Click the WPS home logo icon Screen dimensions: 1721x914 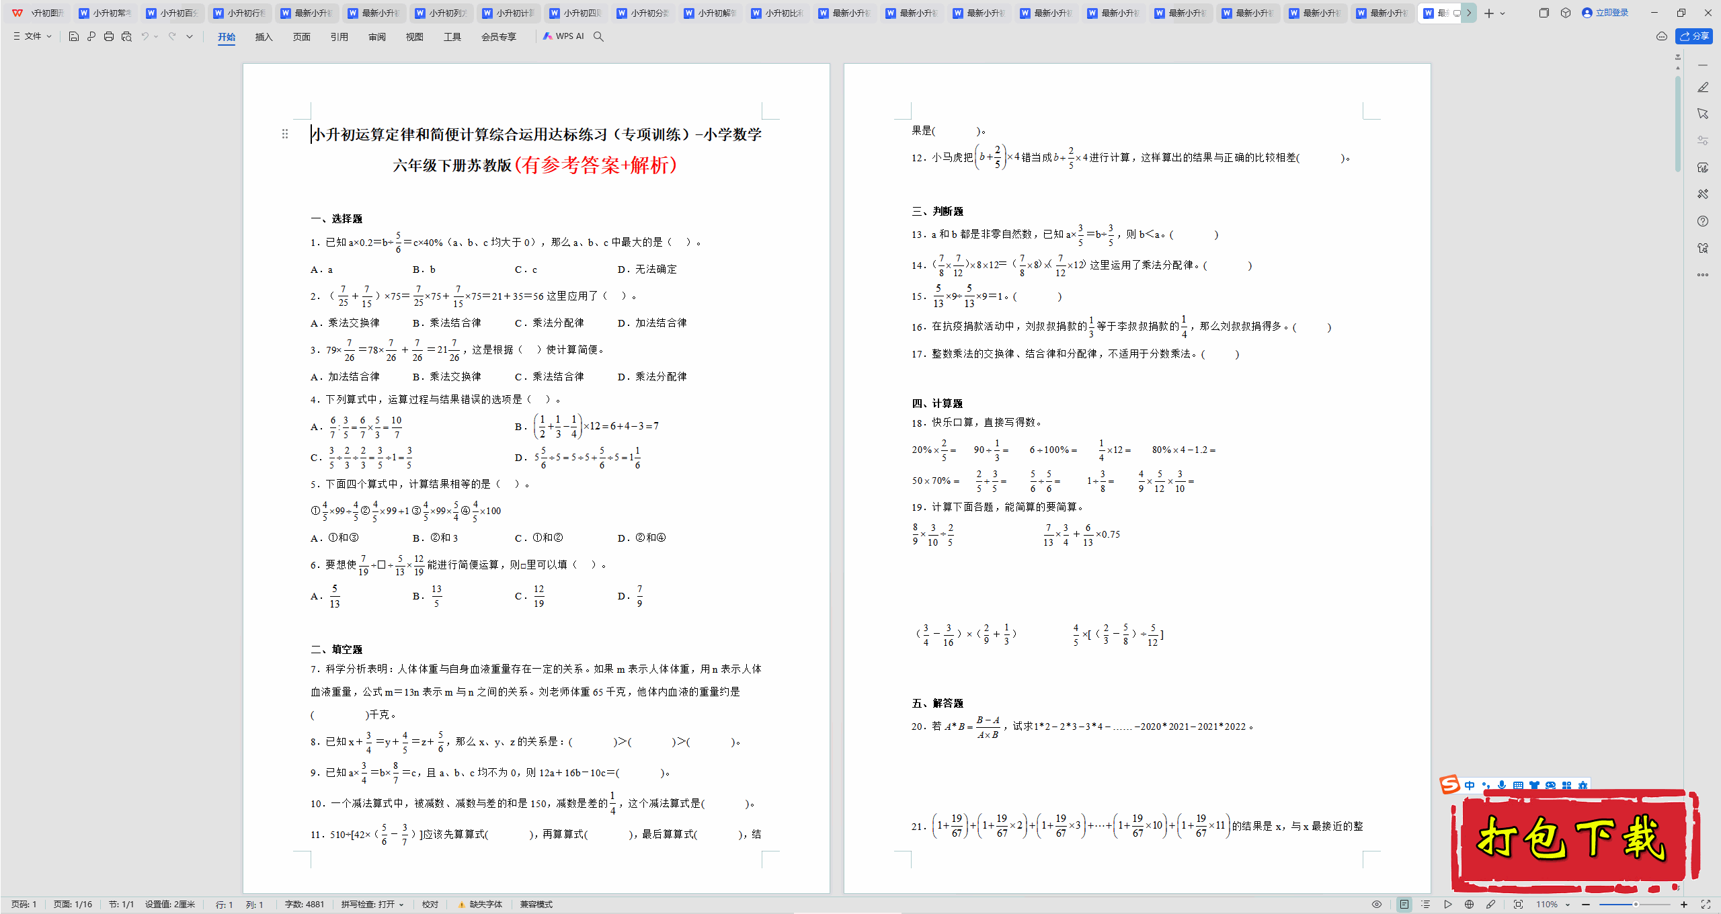17,13
